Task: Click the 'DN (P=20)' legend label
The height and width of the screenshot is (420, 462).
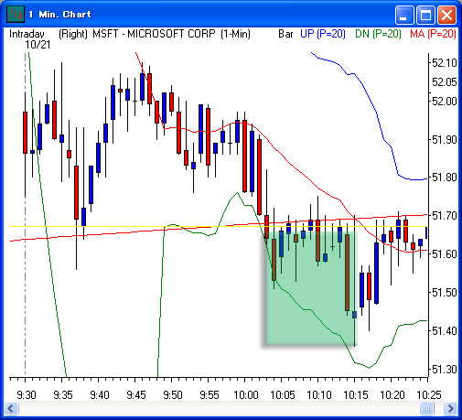Action: click(378, 34)
